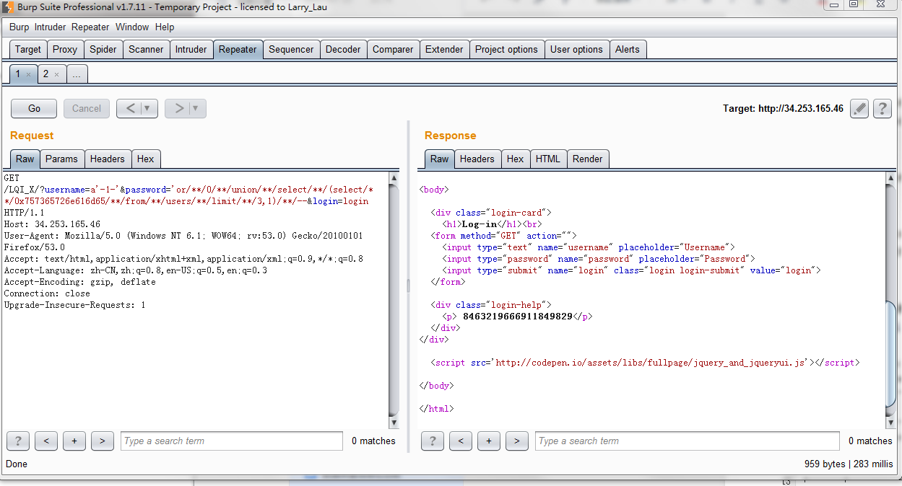Edit target with pencil icon

point(859,109)
